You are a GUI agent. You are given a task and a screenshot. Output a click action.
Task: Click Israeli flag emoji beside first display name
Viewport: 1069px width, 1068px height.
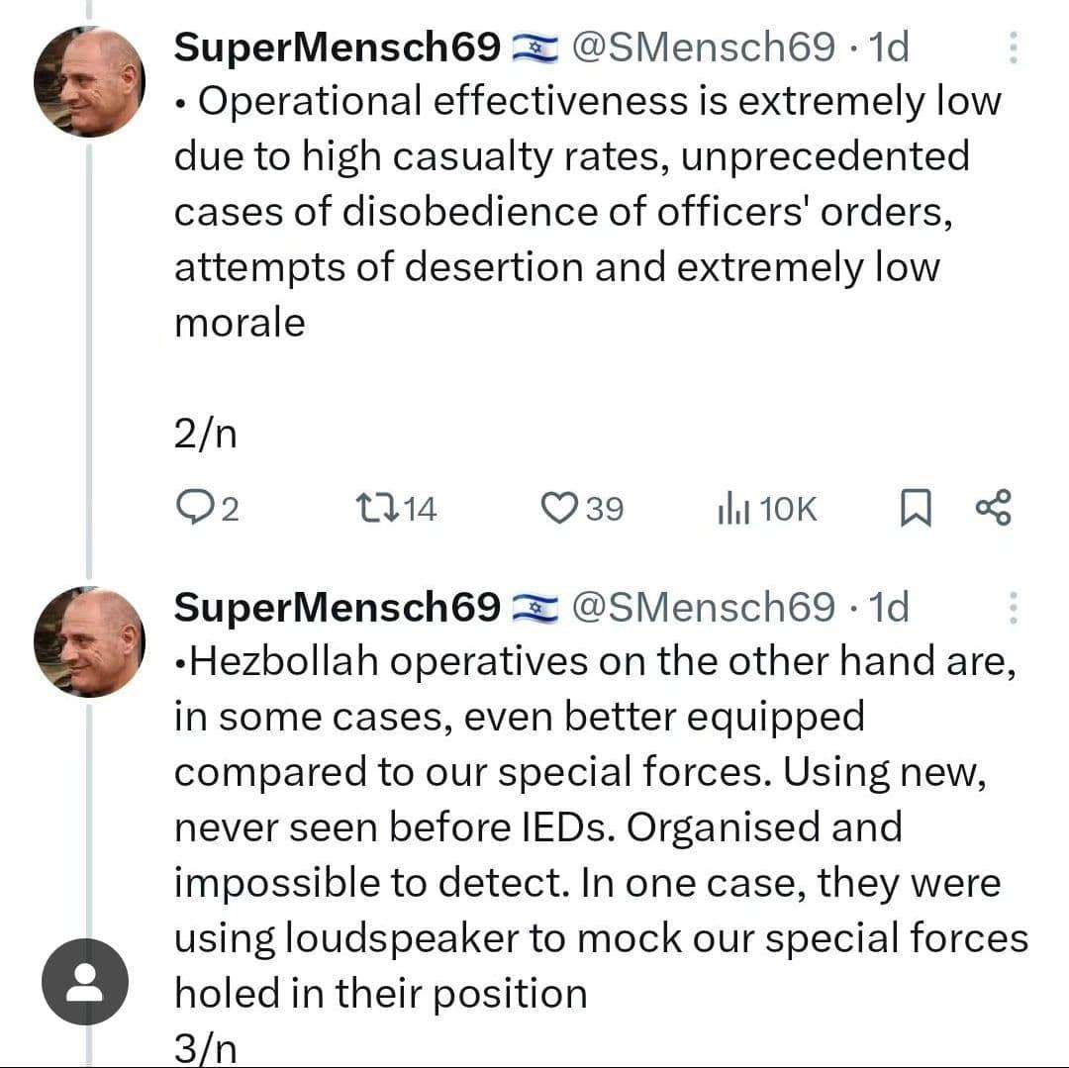pyautogui.click(x=535, y=48)
